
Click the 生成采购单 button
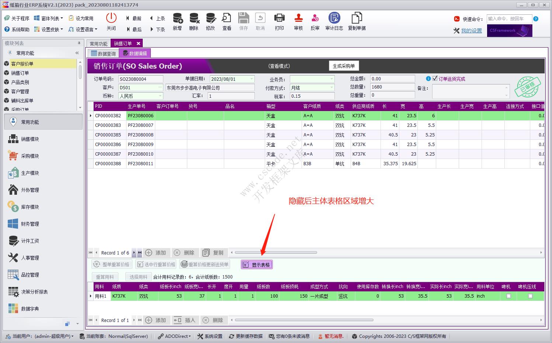coord(344,66)
